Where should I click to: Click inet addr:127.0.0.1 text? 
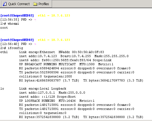point(37,93)
